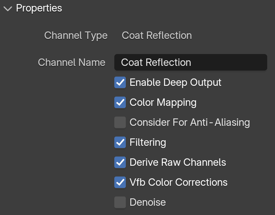Image resolution: width=275 pixels, height=215 pixels.
Task: Click the Consider For Anti-Aliasing label
Action: tap(190, 122)
